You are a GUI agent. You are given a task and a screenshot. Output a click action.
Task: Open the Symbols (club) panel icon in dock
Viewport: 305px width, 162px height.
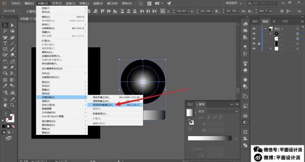(245, 70)
